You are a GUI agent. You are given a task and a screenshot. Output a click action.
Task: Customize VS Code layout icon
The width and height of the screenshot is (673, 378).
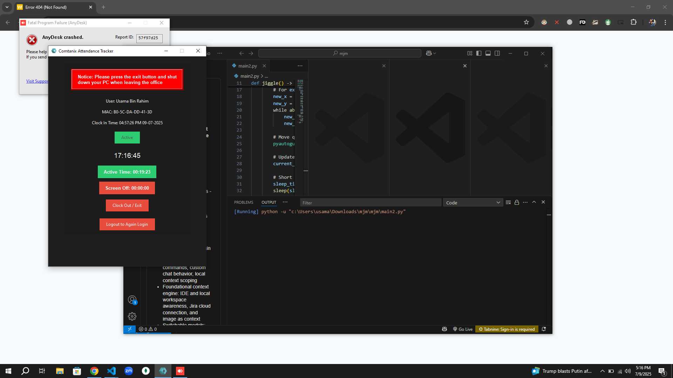tap(470, 53)
